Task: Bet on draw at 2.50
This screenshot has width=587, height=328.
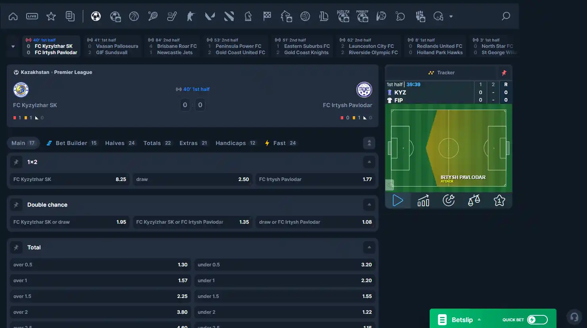Action: (193, 179)
